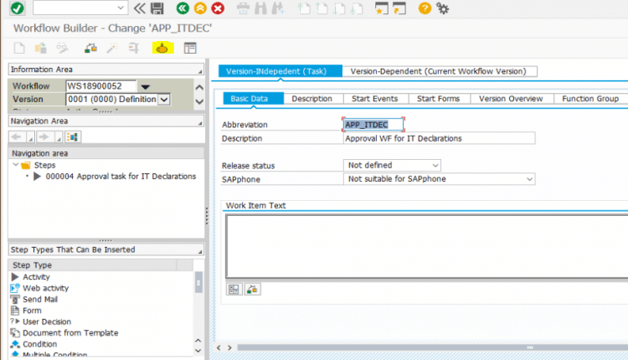Viewport: 628px width, 360px height.
Task: Click the highlighted yellow hat icon
Action: pos(162,48)
